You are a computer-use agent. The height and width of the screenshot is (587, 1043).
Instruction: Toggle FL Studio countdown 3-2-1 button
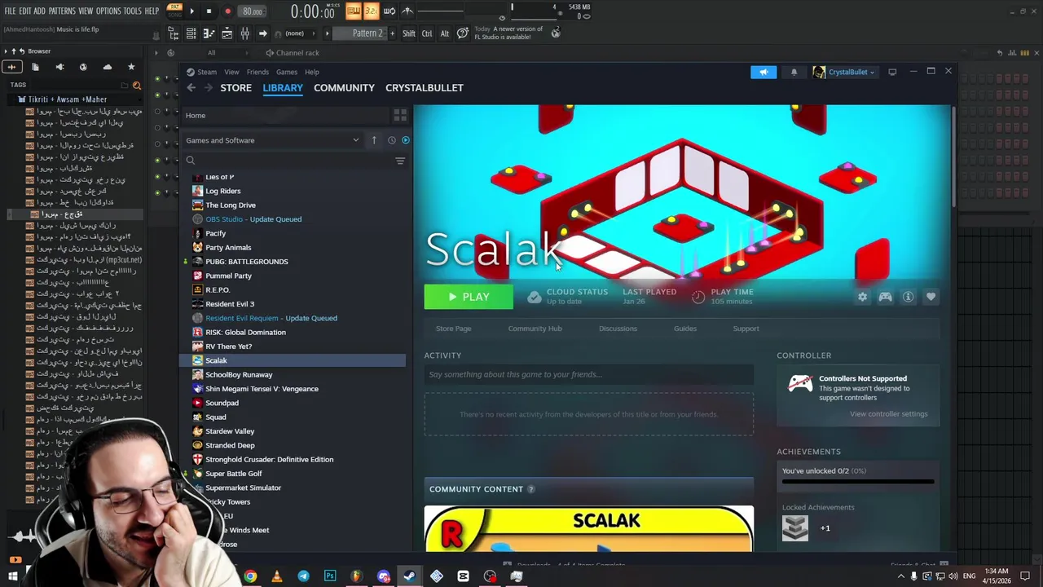pos(371,11)
